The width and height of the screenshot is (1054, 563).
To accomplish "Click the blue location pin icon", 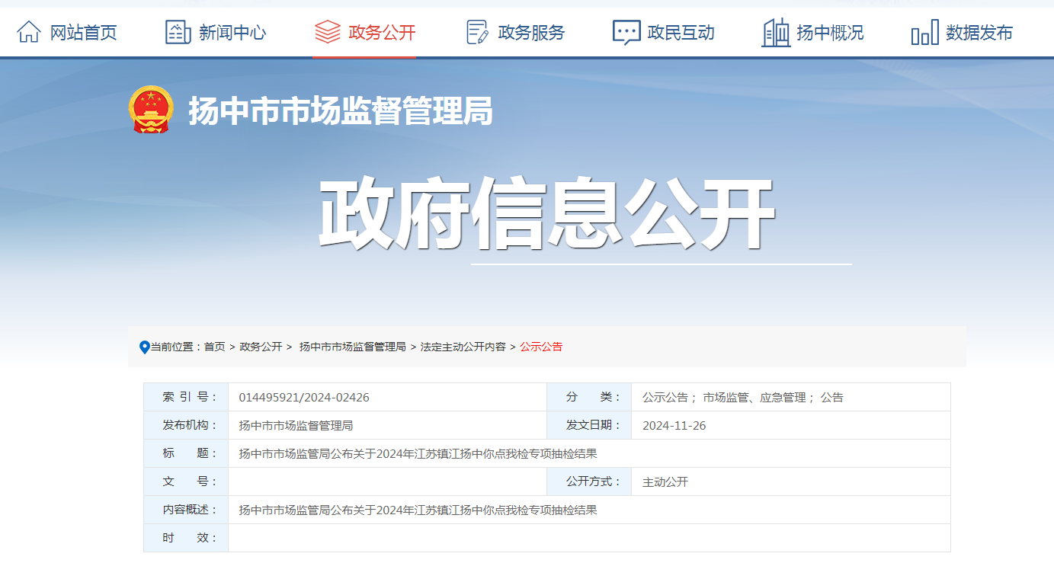I will coord(145,347).
